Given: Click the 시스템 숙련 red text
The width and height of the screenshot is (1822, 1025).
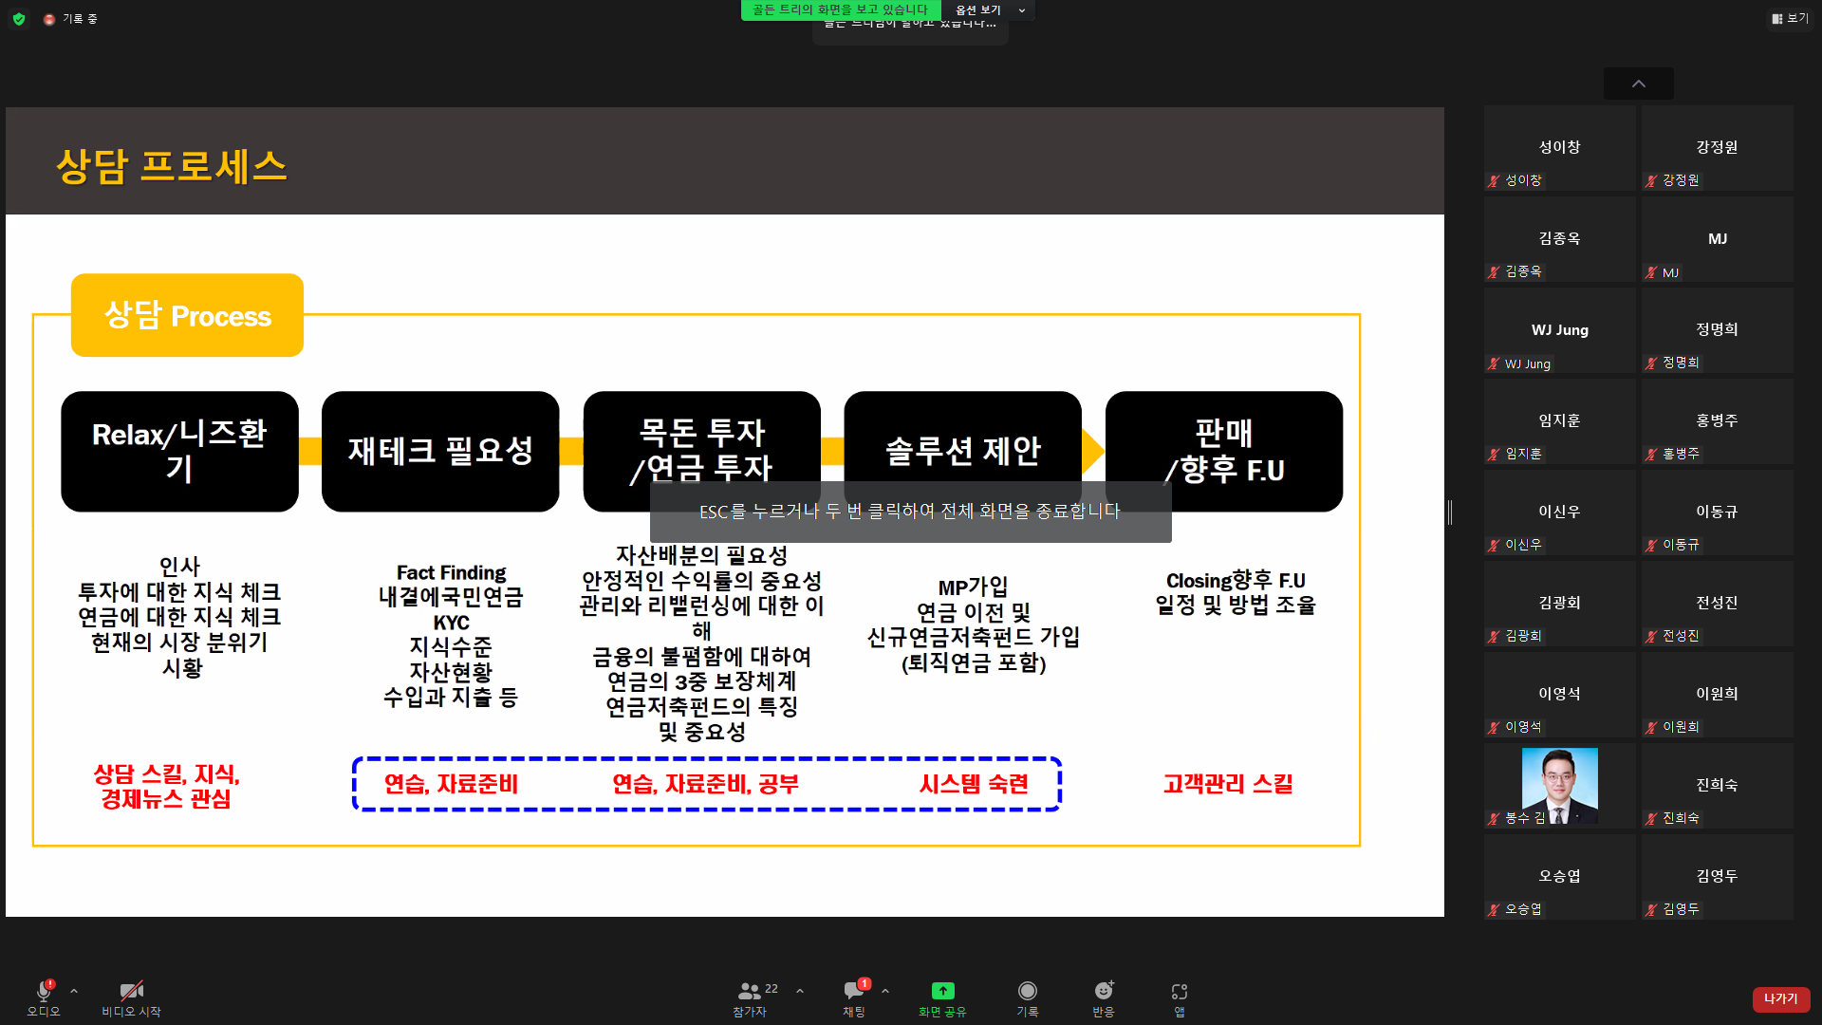Looking at the screenshot, I should coord(974,784).
